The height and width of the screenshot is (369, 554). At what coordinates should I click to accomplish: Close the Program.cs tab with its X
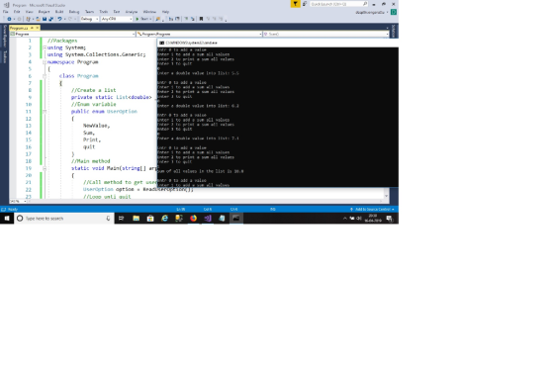click(x=38, y=28)
